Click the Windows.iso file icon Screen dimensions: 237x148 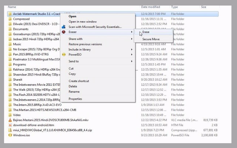coord(10,135)
